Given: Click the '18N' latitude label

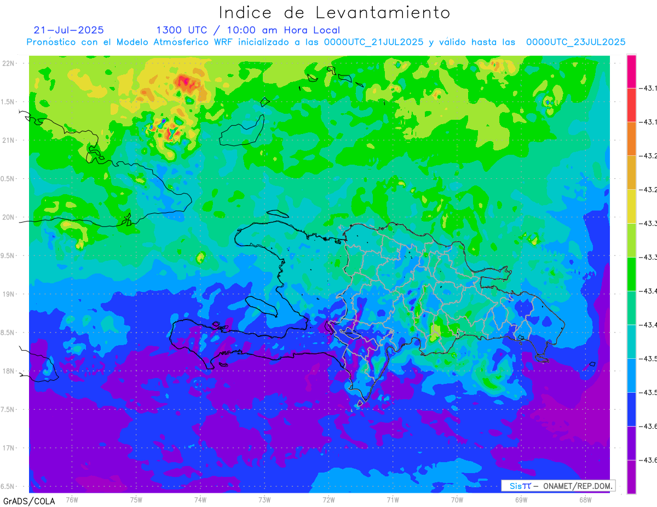Looking at the screenshot, I should click(8, 371).
